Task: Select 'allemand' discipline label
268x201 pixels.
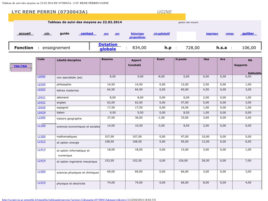Action: [x=63, y=98]
